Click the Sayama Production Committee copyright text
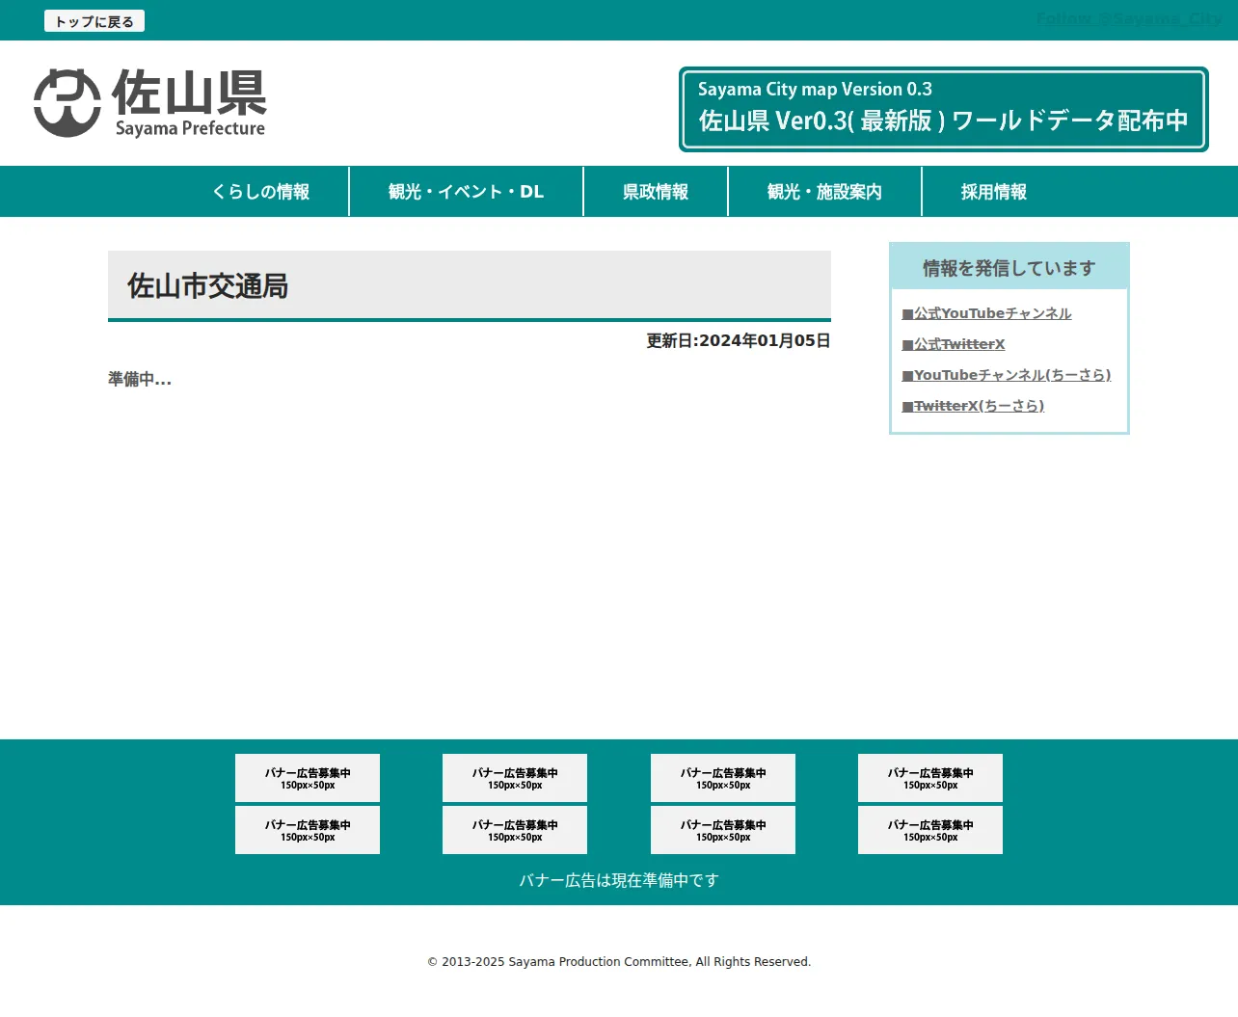The width and height of the screenshot is (1238, 1017). tap(619, 962)
